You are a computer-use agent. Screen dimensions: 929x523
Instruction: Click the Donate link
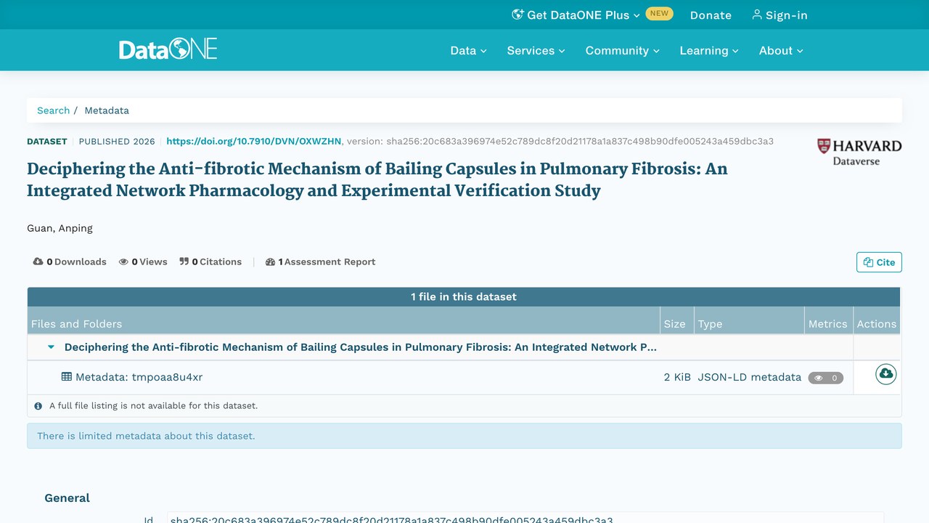pos(711,15)
